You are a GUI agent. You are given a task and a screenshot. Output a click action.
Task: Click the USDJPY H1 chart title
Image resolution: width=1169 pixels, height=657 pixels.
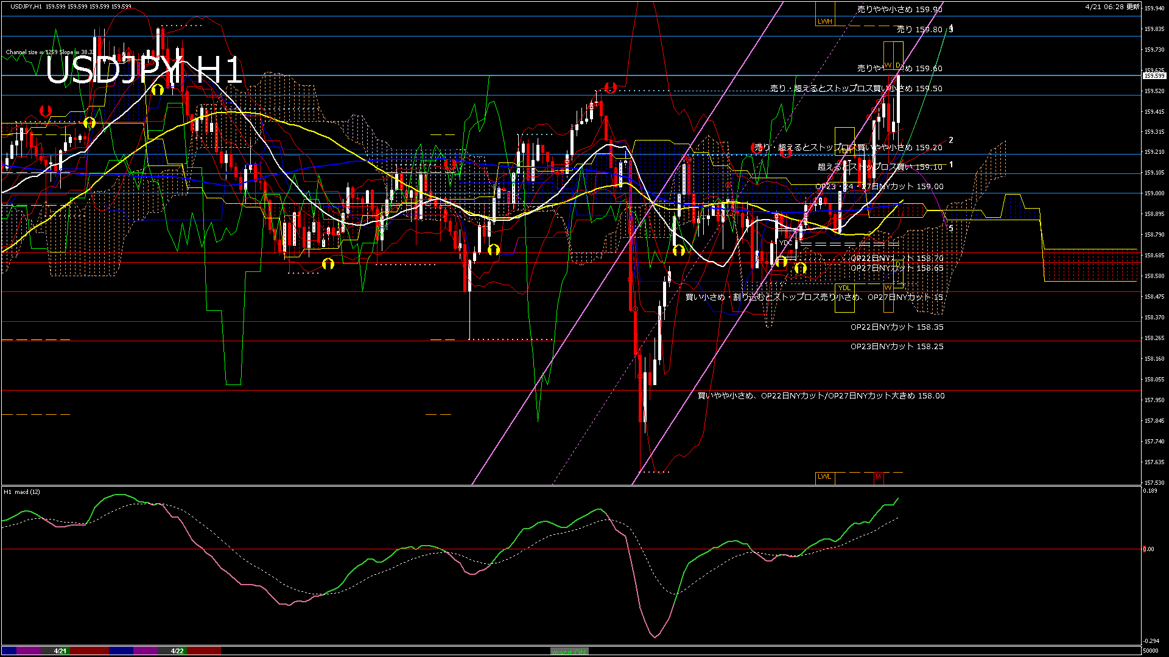point(144,71)
